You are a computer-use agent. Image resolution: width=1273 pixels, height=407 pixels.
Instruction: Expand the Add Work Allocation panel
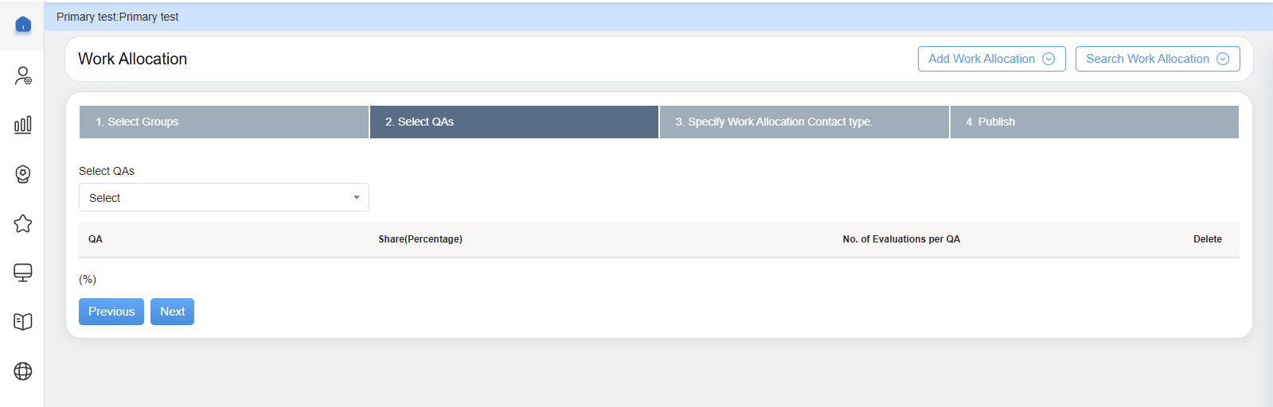(991, 59)
